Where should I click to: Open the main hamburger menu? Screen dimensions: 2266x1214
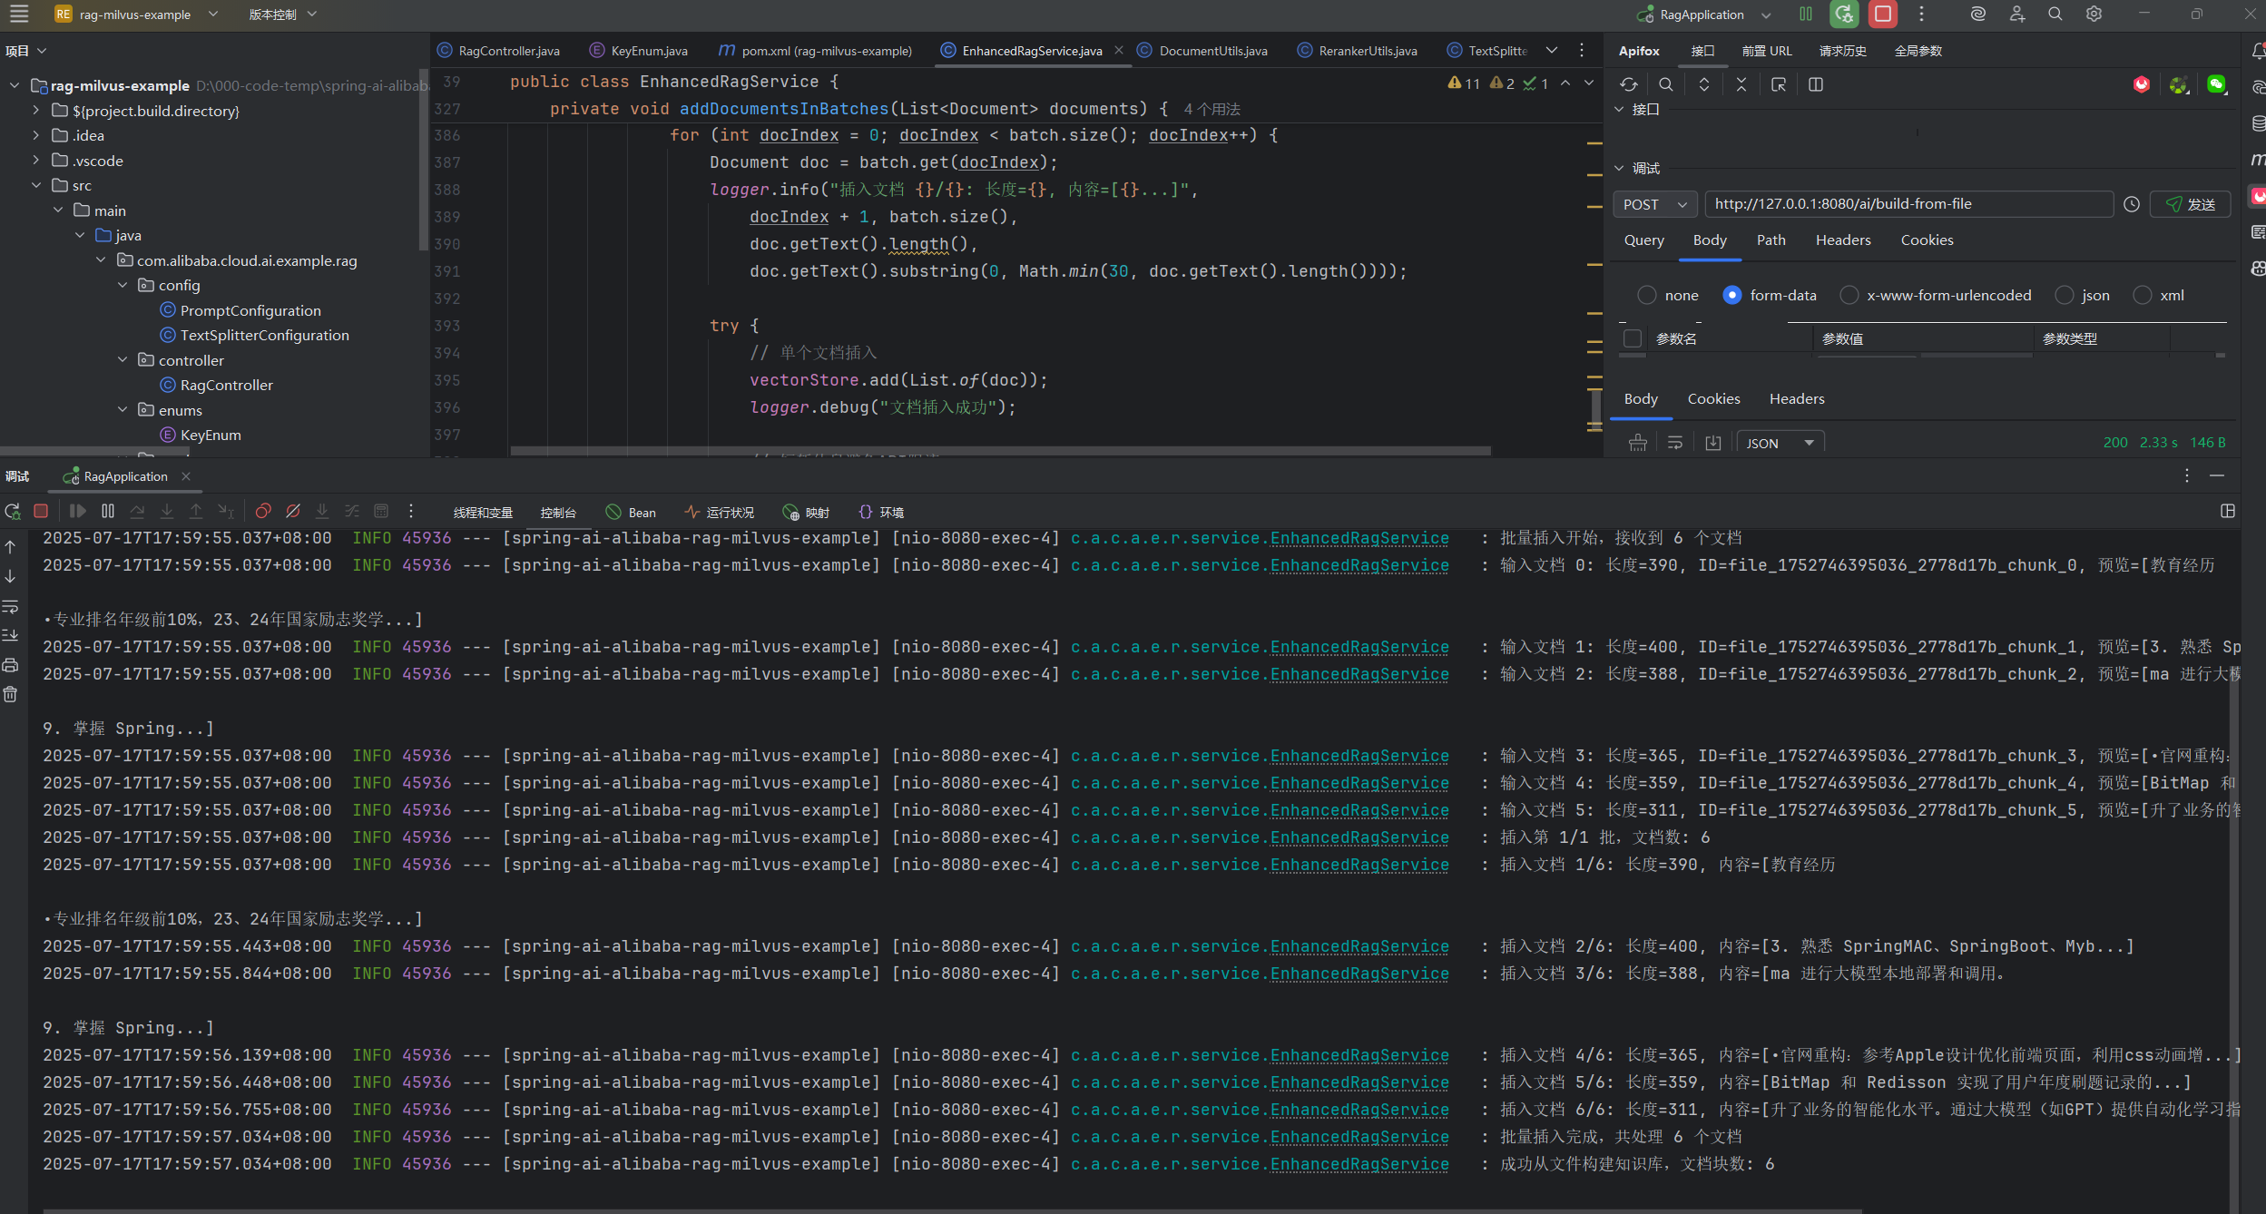click(19, 14)
